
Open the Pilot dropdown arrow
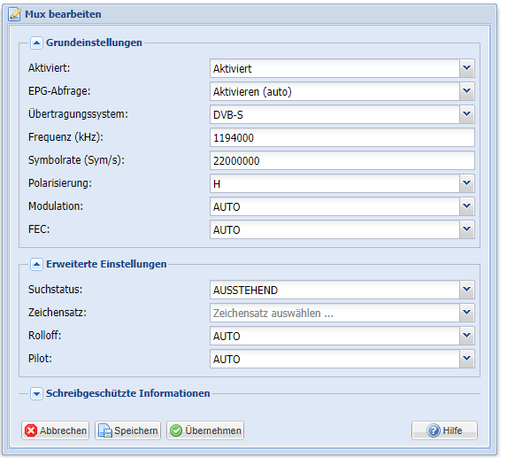pyautogui.click(x=467, y=359)
